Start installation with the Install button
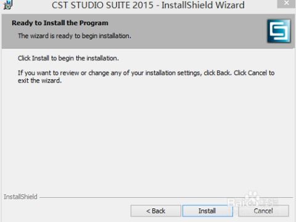296x222 pixels. 208,211
